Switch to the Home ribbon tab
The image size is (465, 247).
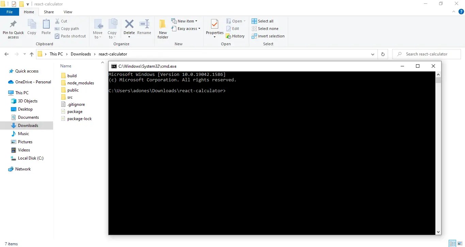tap(29, 12)
